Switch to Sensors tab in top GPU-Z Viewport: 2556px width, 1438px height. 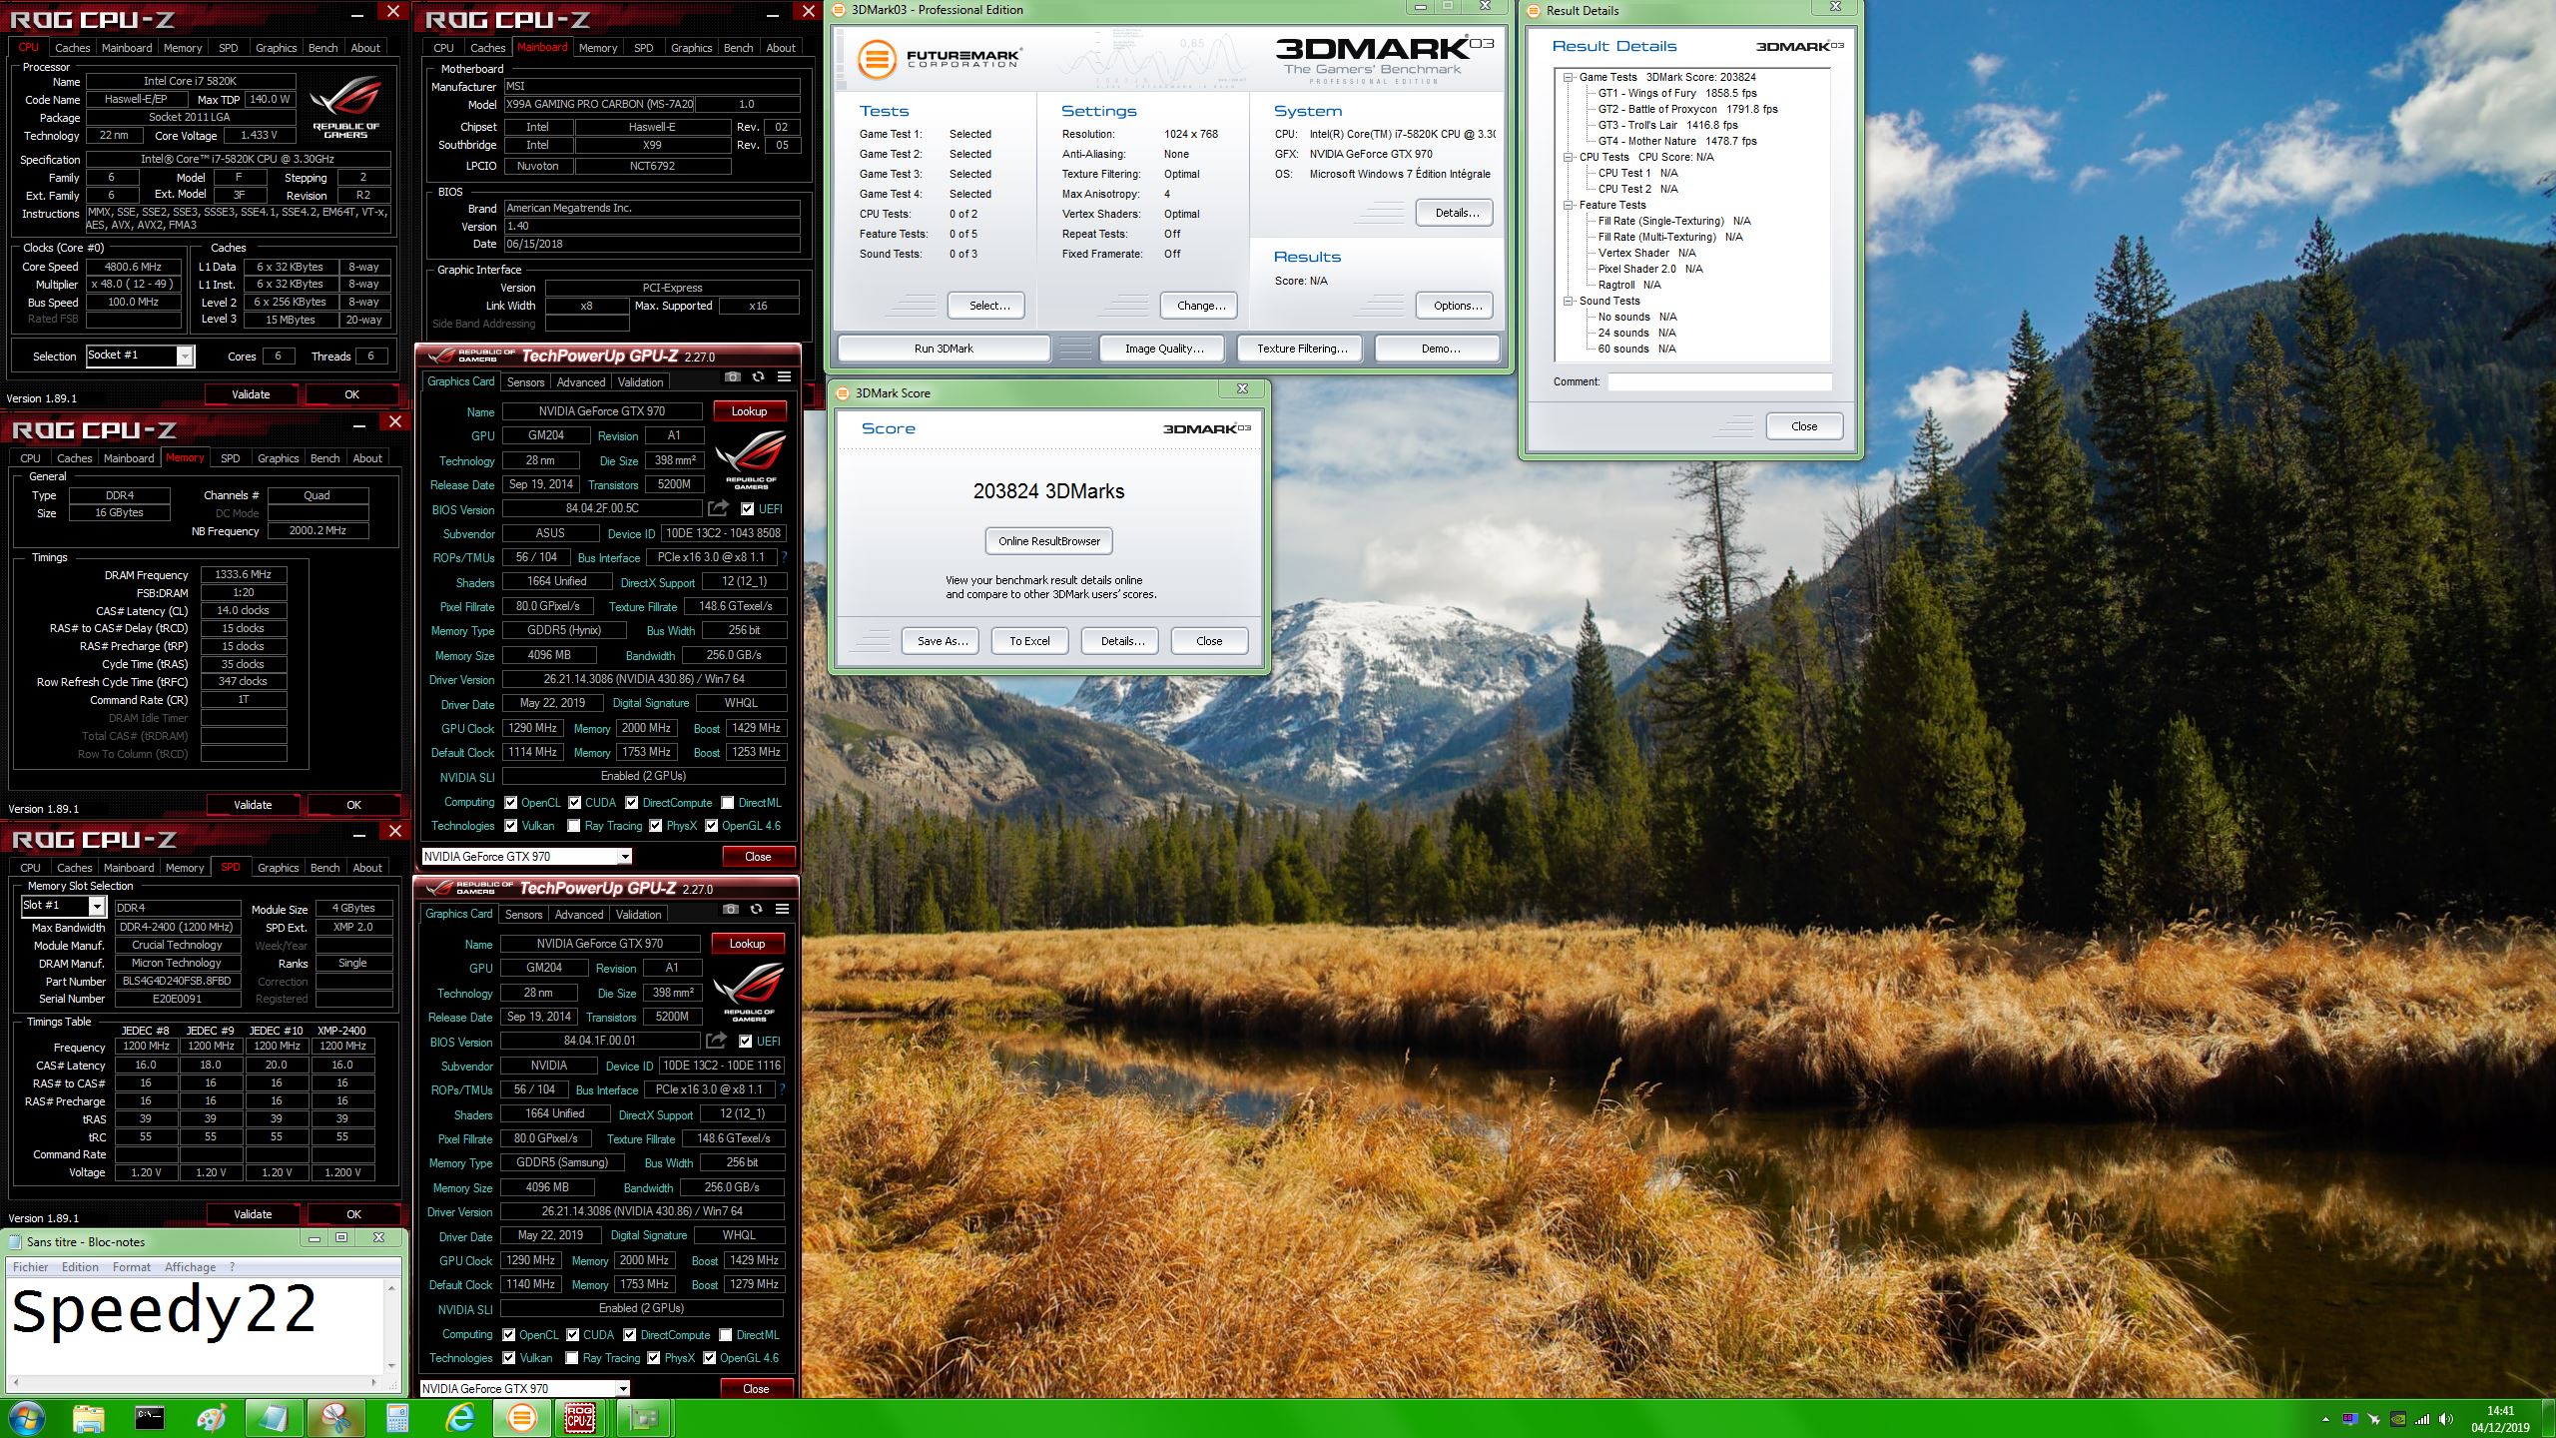pos(525,381)
